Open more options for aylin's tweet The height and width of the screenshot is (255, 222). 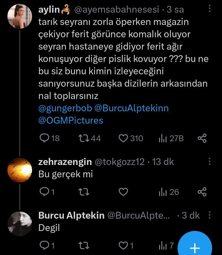coord(210,10)
